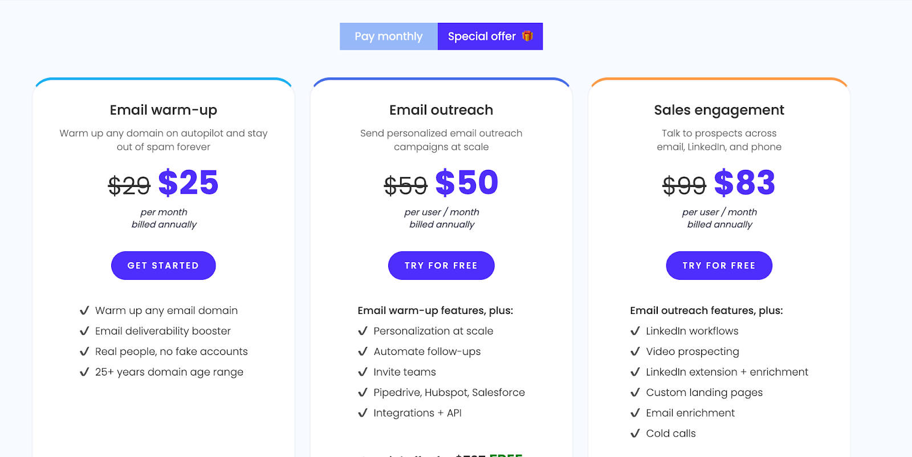Screen dimensions: 912x457
Task: Click the gift icon on Special offer
Action: point(528,36)
